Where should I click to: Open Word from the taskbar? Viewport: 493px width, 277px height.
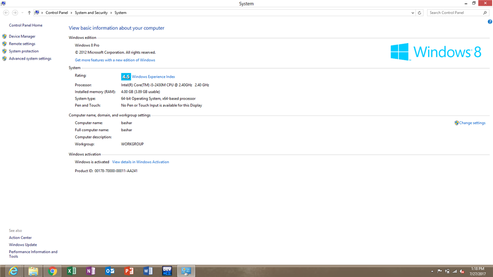(x=148, y=271)
